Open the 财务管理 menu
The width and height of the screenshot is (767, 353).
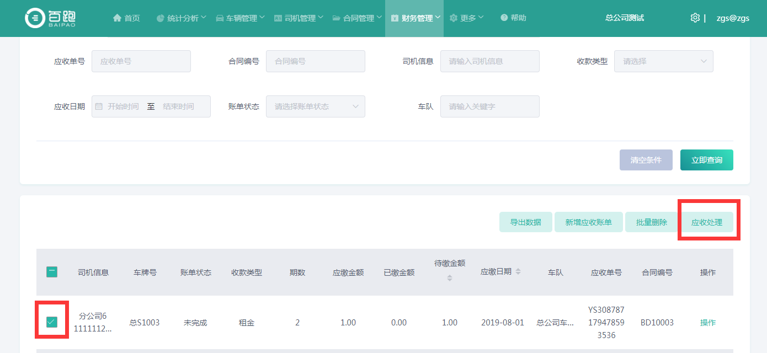coord(414,18)
